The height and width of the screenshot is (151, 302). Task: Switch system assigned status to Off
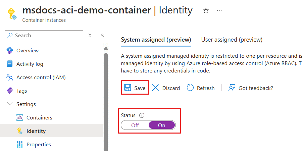point(135,125)
